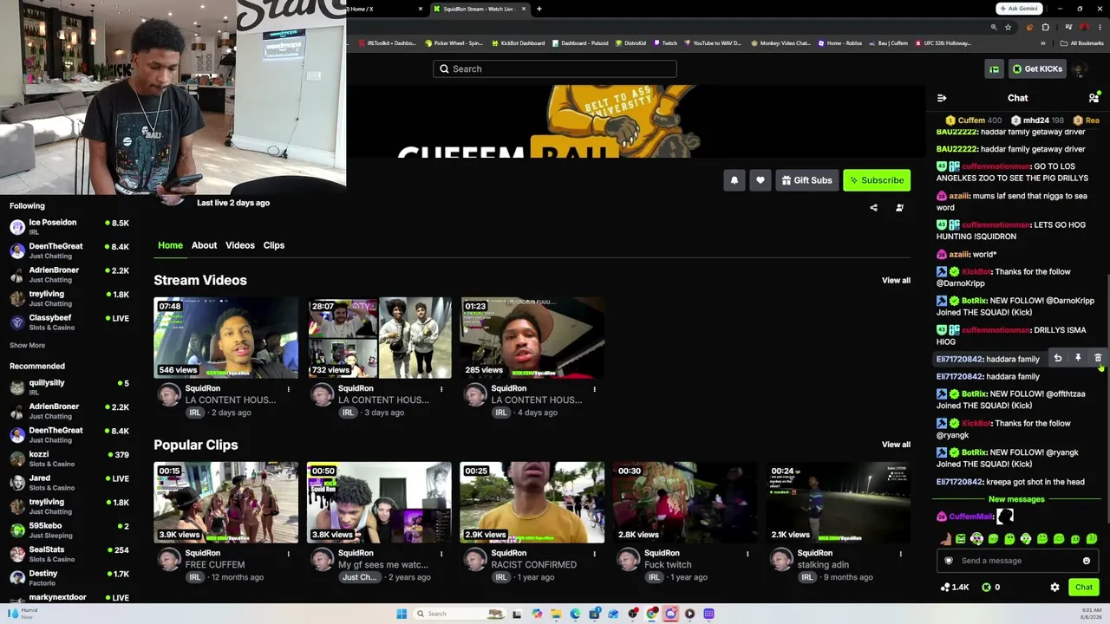This screenshot has height=624, width=1110.
Task: Open video options for 07:48 stream video
Action: click(289, 389)
